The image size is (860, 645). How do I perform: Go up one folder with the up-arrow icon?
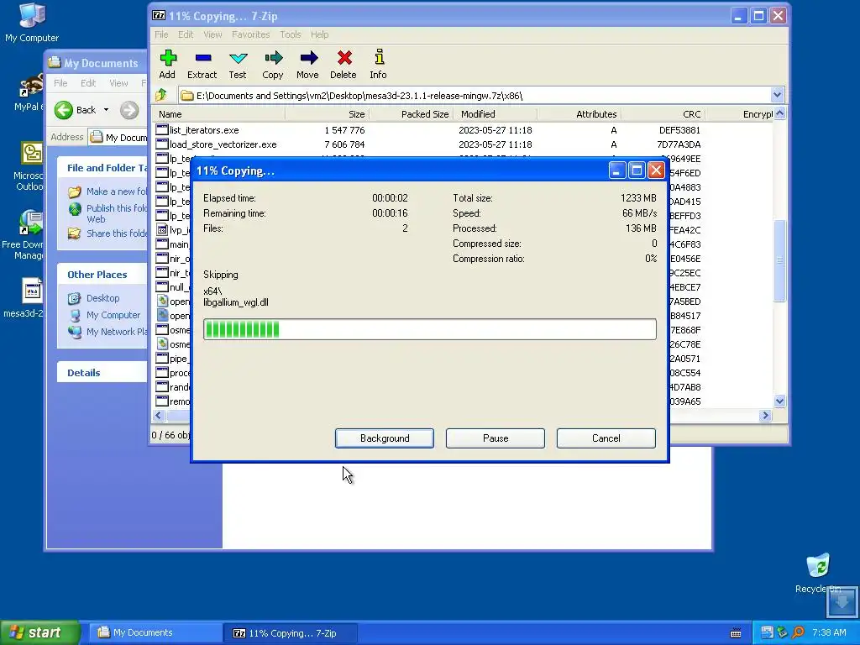tap(161, 96)
